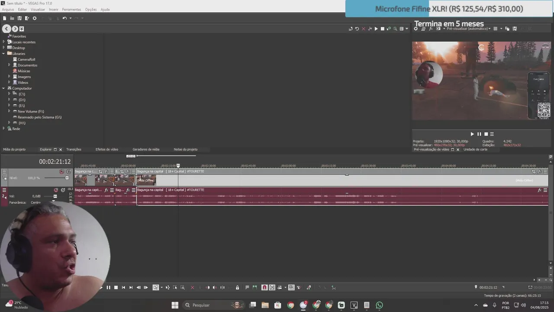Open edit tool dropdown arrow

(161, 287)
